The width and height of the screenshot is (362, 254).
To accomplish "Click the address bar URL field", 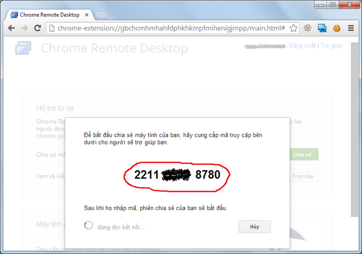I will [167, 28].
